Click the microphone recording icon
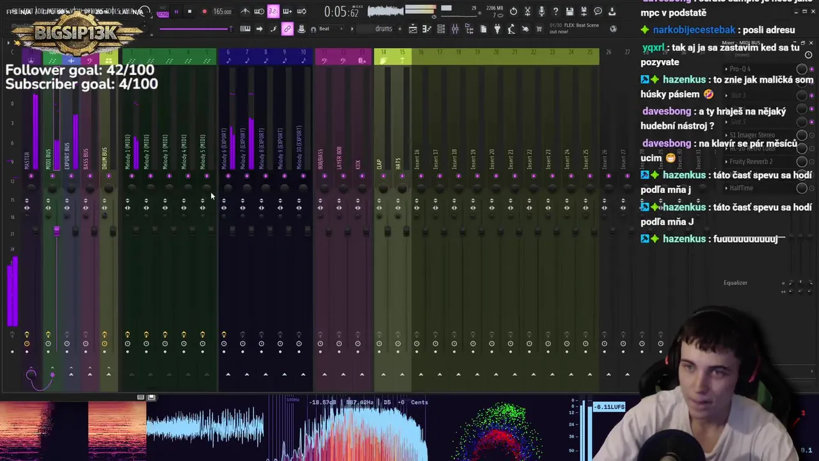Image resolution: width=819 pixels, height=461 pixels. point(541,12)
